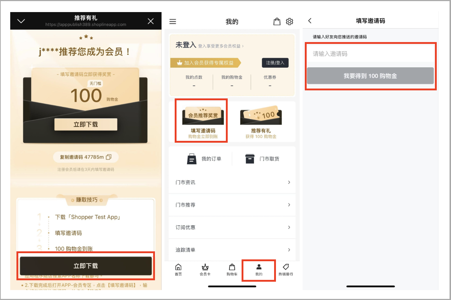Open the shopping bag icon in header
The image size is (451, 300).
pyautogui.click(x=277, y=22)
